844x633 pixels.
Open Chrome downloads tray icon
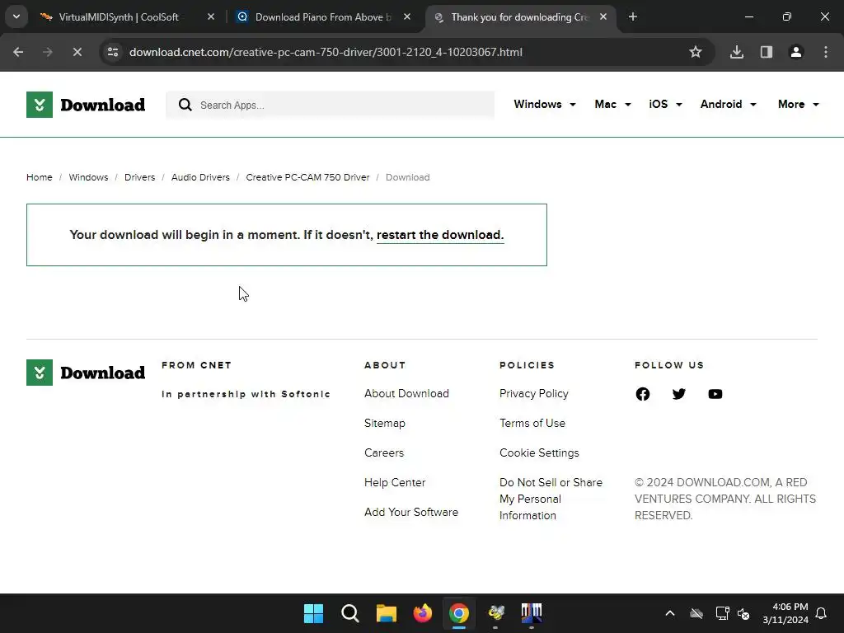(x=737, y=52)
